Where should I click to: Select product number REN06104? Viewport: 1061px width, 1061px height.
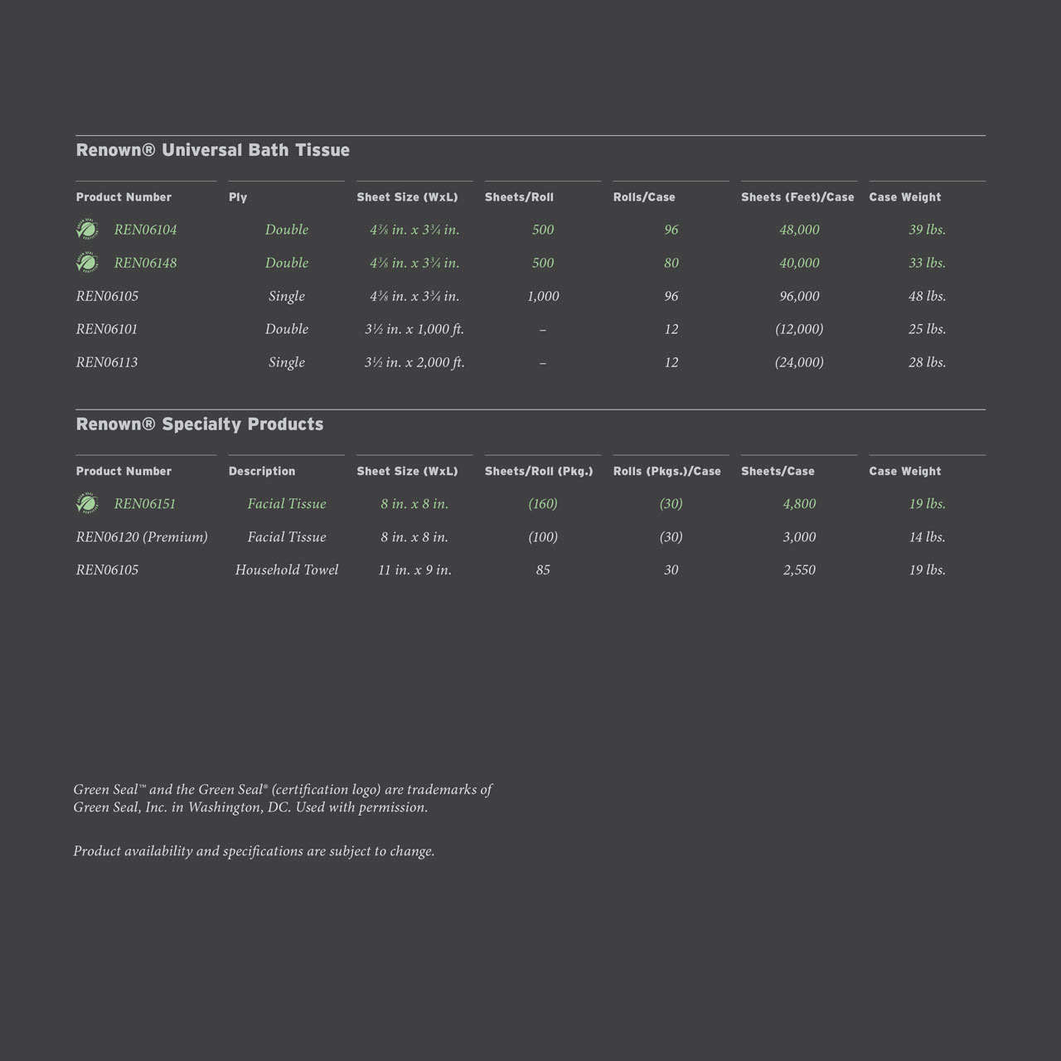click(x=145, y=230)
